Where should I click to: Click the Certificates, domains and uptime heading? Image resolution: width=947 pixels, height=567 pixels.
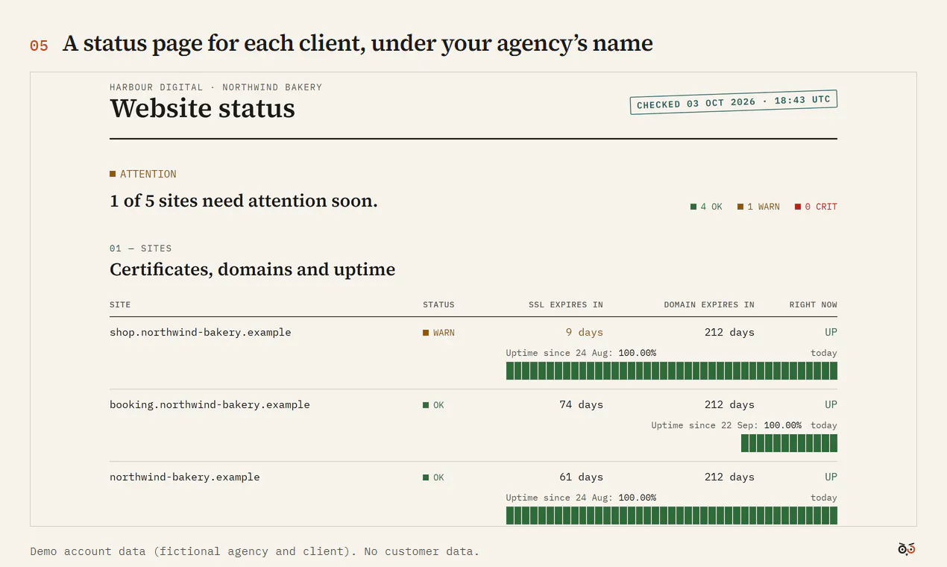point(253,269)
